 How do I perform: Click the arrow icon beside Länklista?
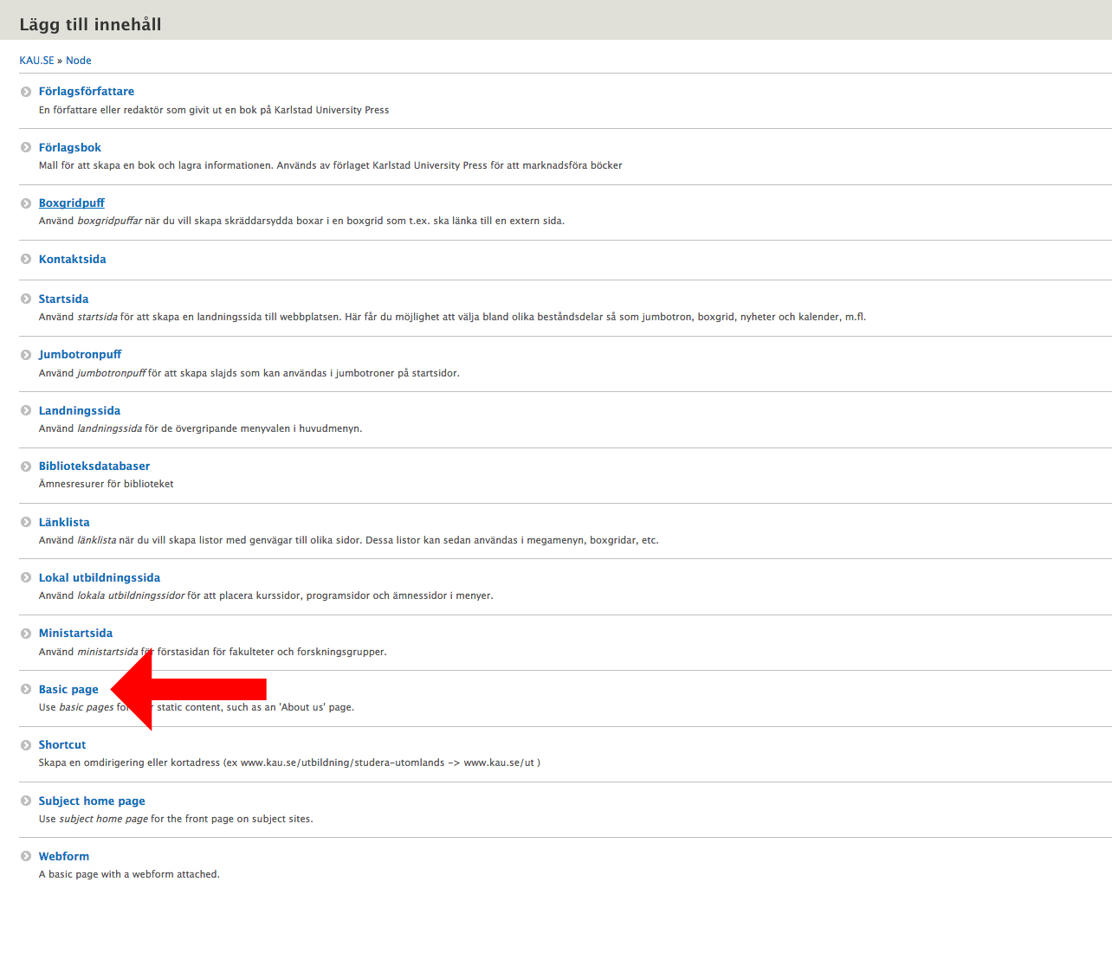pyautogui.click(x=26, y=522)
